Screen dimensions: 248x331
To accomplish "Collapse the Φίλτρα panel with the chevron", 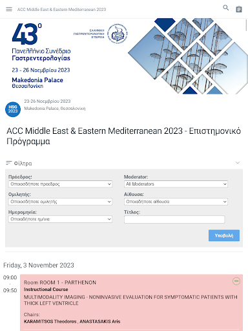I will 238,163.
